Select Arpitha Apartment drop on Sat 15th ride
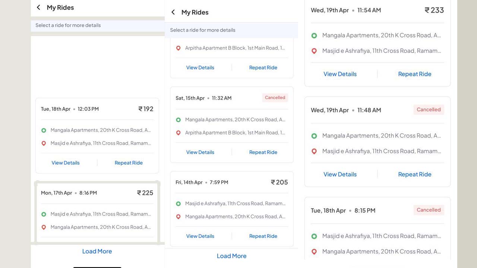Image resolution: width=477 pixels, height=268 pixels. [235, 133]
